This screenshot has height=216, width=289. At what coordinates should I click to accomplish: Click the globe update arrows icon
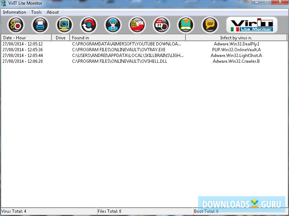tap(88, 25)
